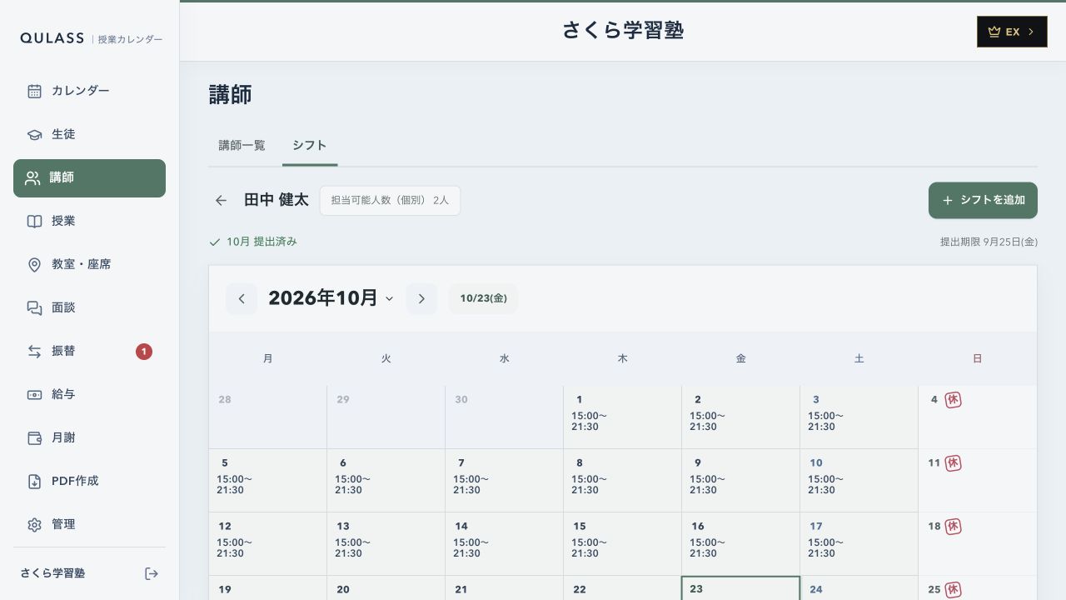
Task: Click the October 12 shift cell
Action: (267, 543)
